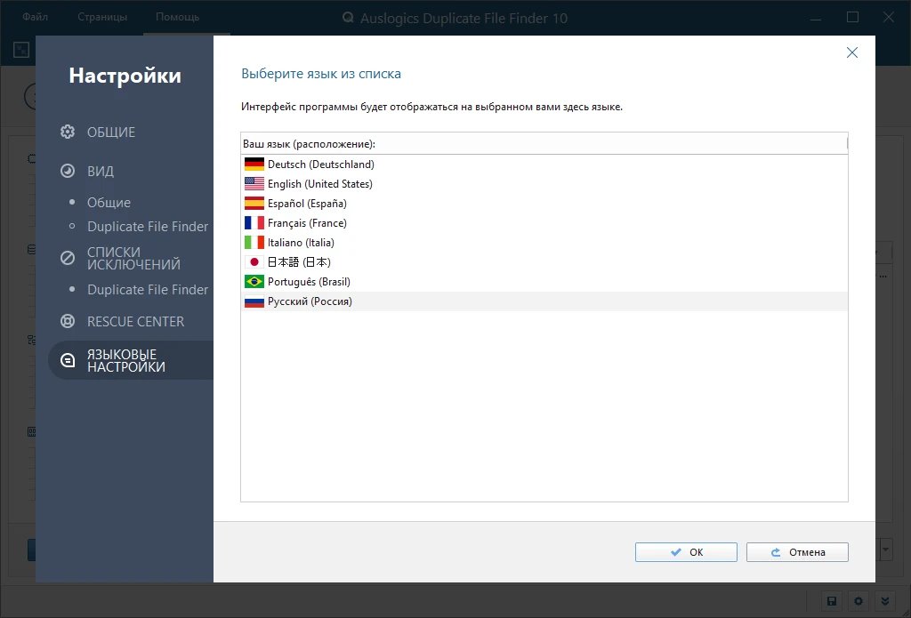This screenshot has width=911, height=618.
Task: Open the Страницы menu in main window
Action: (102, 17)
